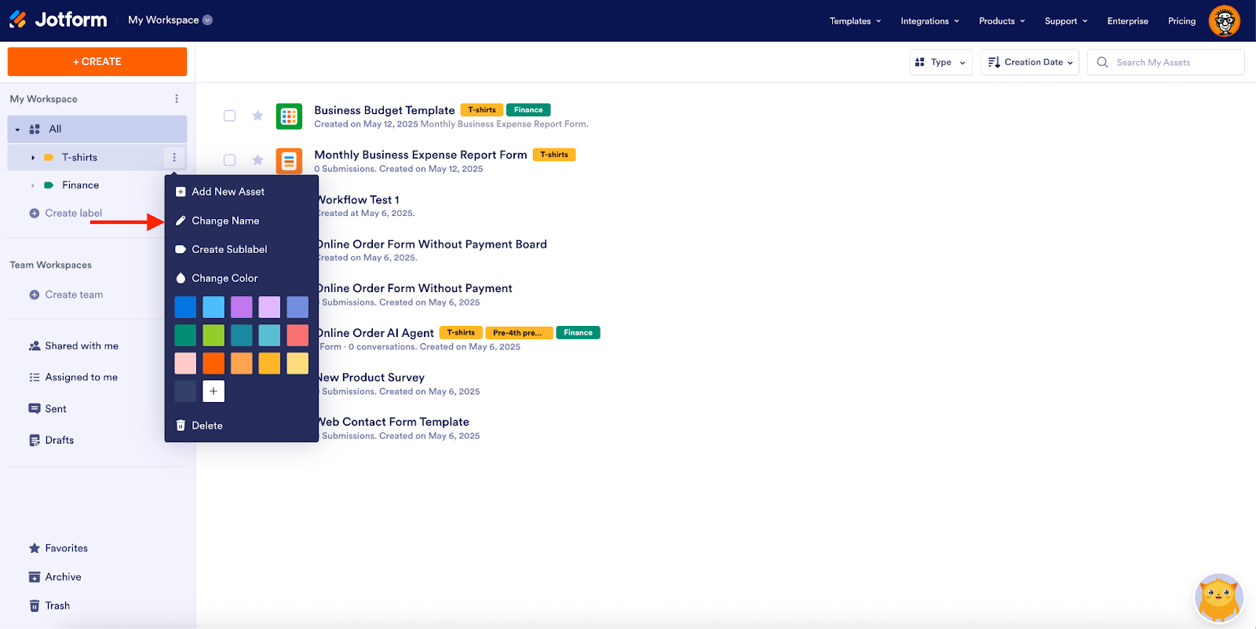
Task: Check the Business Budget Template checkbox
Action: tap(229, 115)
